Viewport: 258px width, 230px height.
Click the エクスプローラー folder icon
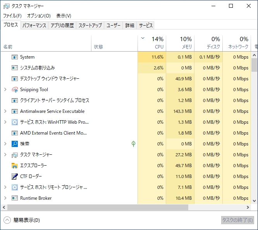coord(15,166)
